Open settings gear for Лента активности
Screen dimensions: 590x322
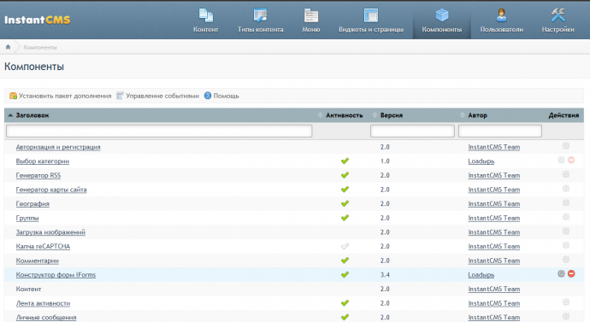(x=566, y=302)
